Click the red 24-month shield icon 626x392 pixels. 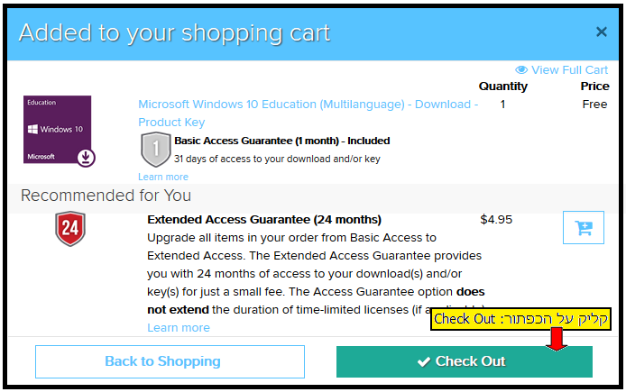70,229
